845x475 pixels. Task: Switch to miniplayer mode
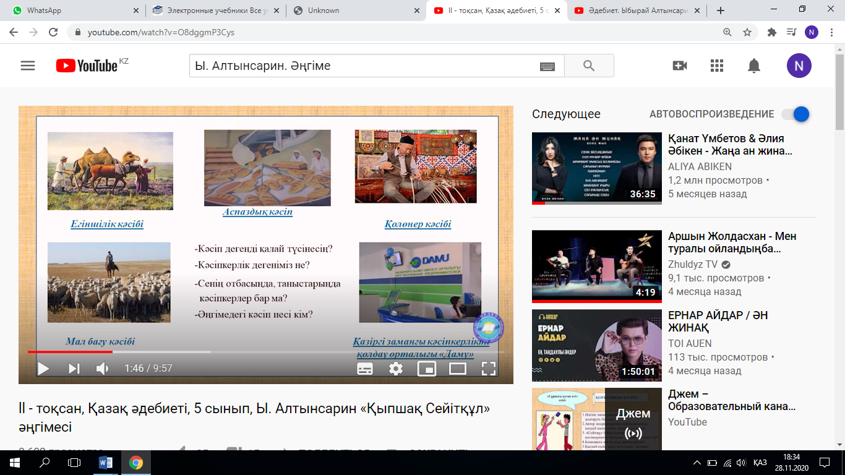click(x=427, y=369)
